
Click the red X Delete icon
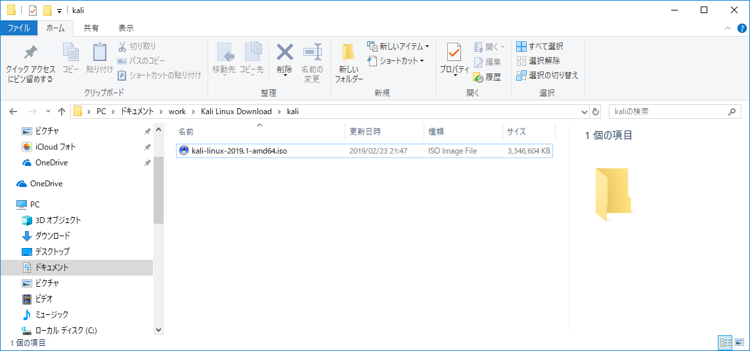pos(284,52)
